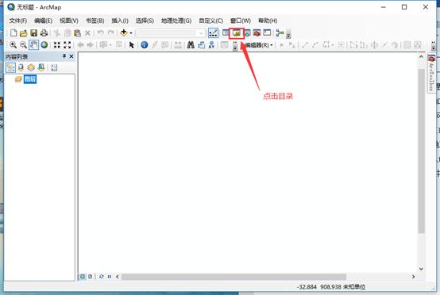This screenshot has width=440, height=295.
Task: Toggle List By Visibility view
Action: (x=31, y=67)
